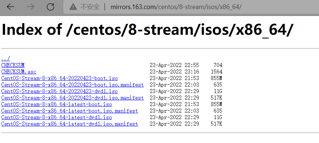
Task: Click the 855M size of 20220423-boot.iso
Action: (217, 78)
